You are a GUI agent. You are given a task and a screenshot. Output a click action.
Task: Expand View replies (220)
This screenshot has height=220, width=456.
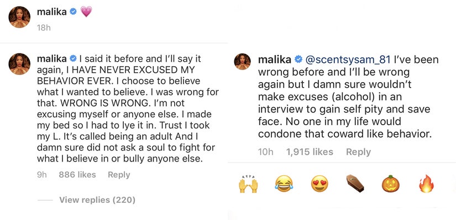tap(97, 200)
